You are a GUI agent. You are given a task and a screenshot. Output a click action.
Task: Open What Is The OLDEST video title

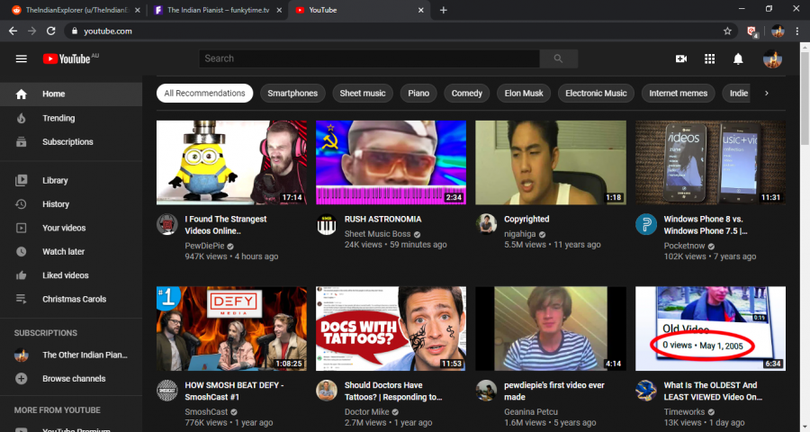(x=713, y=391)
